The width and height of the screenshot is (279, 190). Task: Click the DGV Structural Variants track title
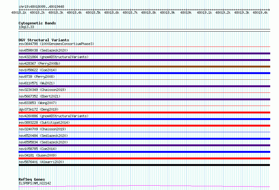pos(44,40)
